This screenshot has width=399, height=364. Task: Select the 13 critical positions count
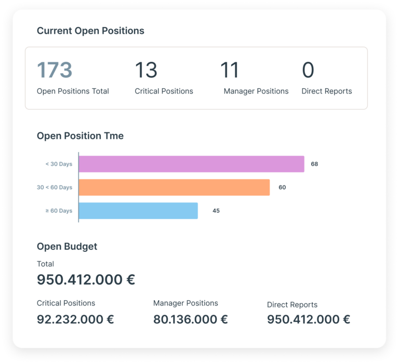[x=146, y=70]
